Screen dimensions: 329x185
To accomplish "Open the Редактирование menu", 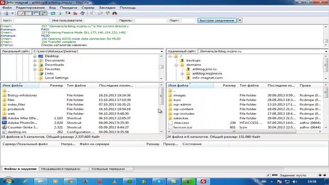I will pyautogui.click(x=30, y=8).
